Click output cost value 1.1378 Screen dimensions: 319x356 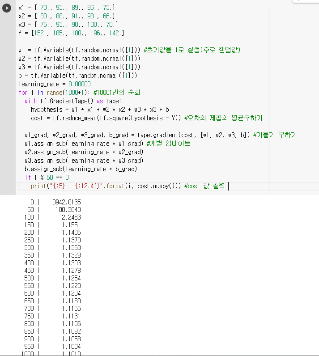[x=71, y=240]
